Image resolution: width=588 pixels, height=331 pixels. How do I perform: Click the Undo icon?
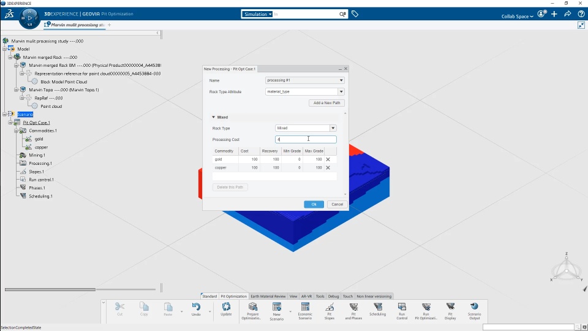196,307
